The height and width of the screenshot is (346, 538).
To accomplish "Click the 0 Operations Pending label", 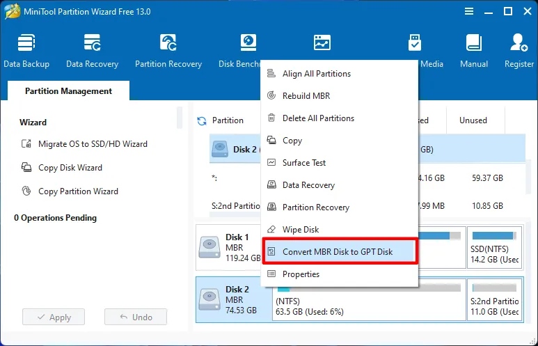I will click(55, 218).
